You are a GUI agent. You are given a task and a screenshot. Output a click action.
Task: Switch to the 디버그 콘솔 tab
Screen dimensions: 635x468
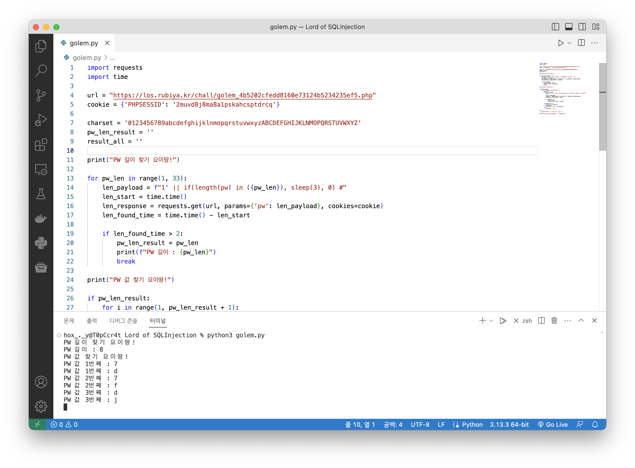pos(123,321)
